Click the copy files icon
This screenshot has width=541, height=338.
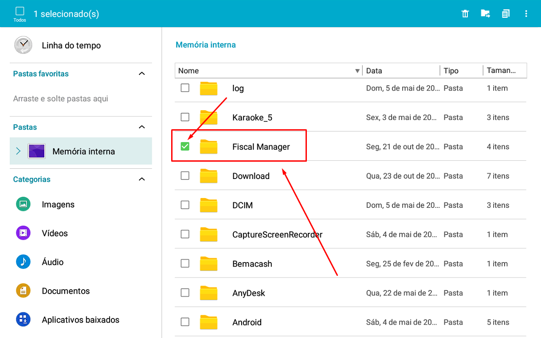(x=506, y=14)
